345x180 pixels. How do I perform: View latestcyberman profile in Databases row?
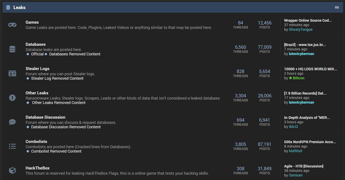pyautogui.click(x=301, y=54)
